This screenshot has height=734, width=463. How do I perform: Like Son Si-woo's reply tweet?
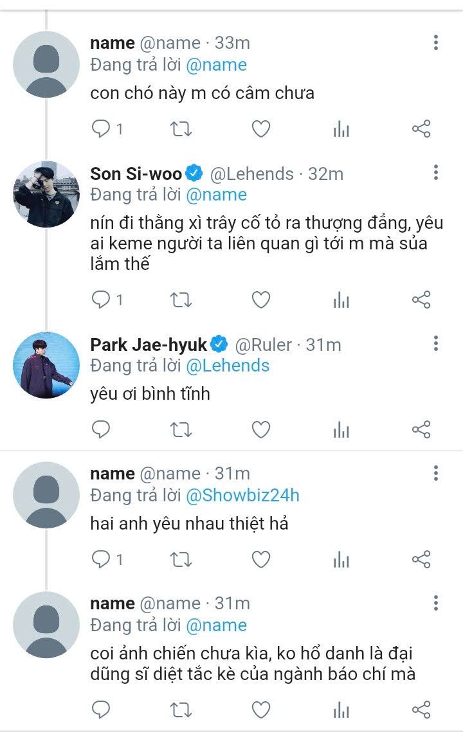point(260,300)
